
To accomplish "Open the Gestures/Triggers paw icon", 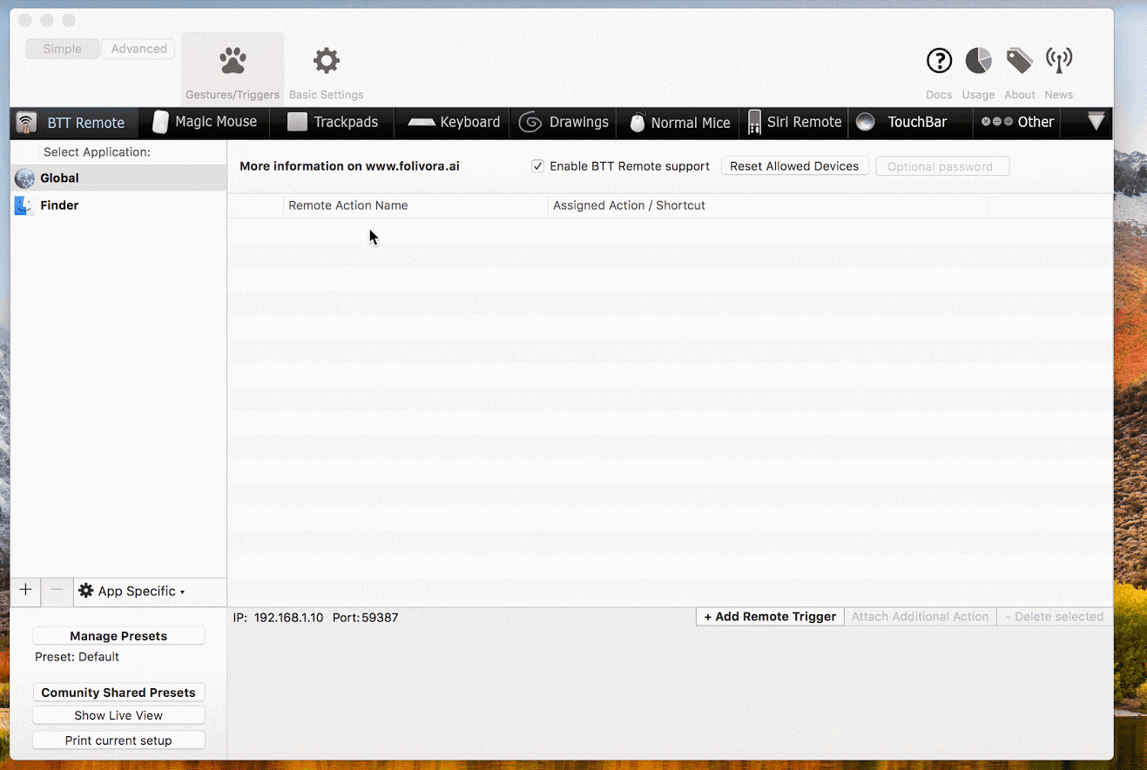I will click(x=233, y=61).
